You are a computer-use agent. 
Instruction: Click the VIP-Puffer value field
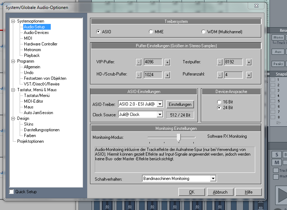pyautogui.click(x=153, y=62)
